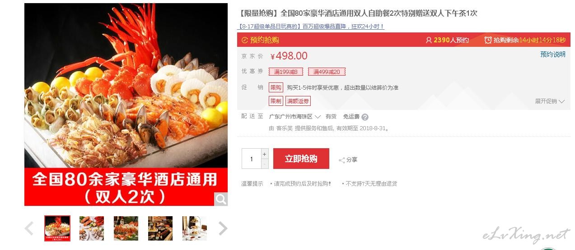The width and height of the screenshot is (575, 250).
Task: Select the second seafood thumbnail
Action: 92,228
